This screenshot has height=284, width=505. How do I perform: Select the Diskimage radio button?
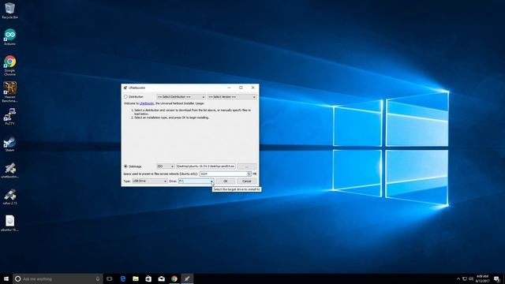[125, 166]
